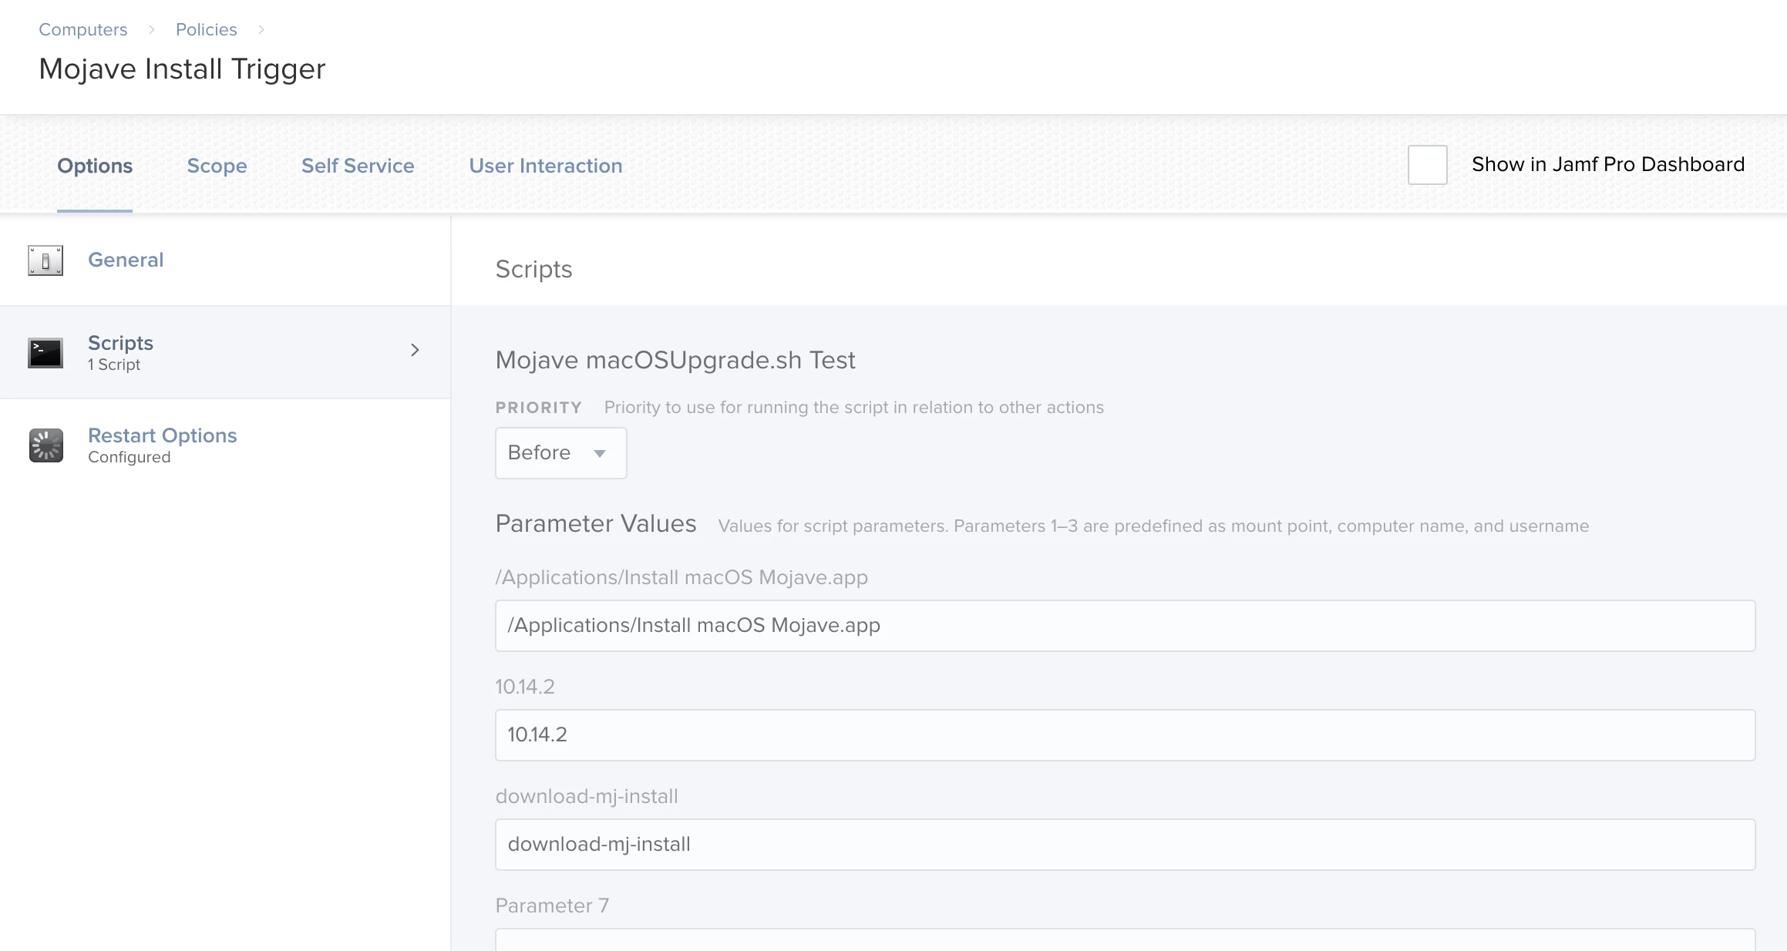Select Scripts label in the sidebar
Screen dimensions: 1787x951
tap(120, 343)
